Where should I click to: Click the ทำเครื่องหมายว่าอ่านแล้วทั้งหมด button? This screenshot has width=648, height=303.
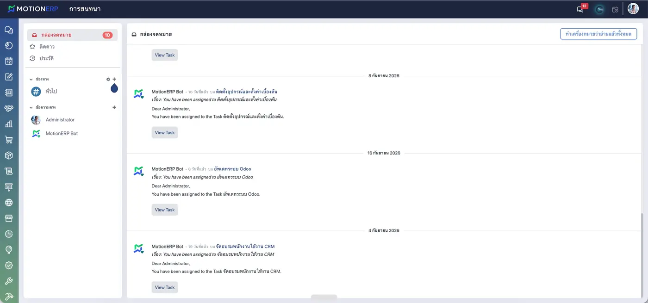tap(598, 34)
